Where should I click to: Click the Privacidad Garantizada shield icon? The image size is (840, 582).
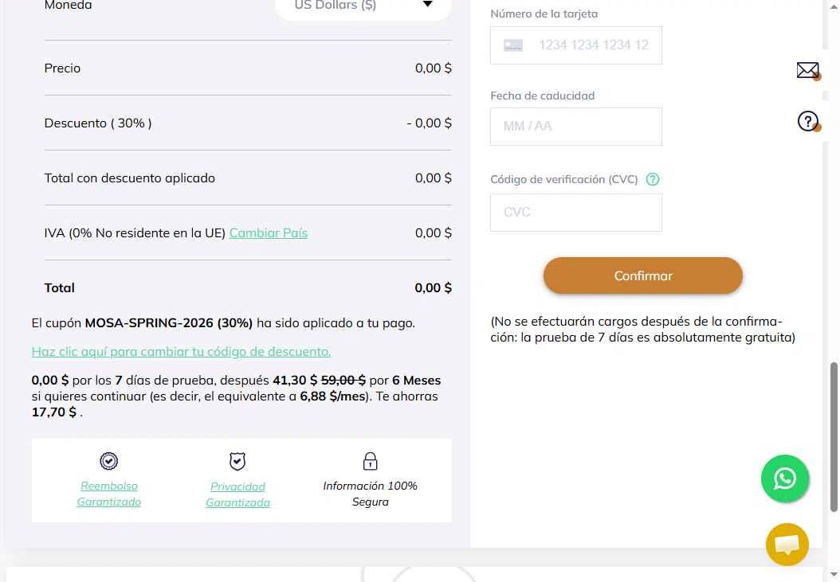tap(237, 461)
